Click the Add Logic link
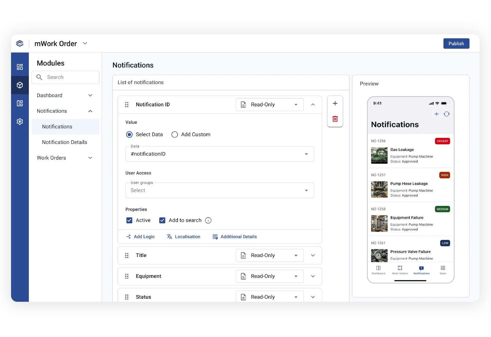Image resolution: width=491 pixels, height=337 pixels. pos(141,237)
